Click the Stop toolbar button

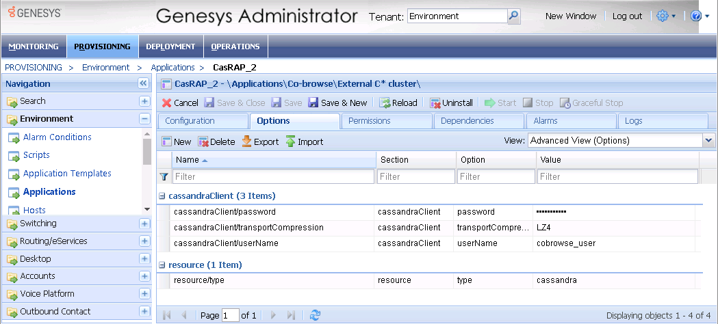click(x=538, y=103)
